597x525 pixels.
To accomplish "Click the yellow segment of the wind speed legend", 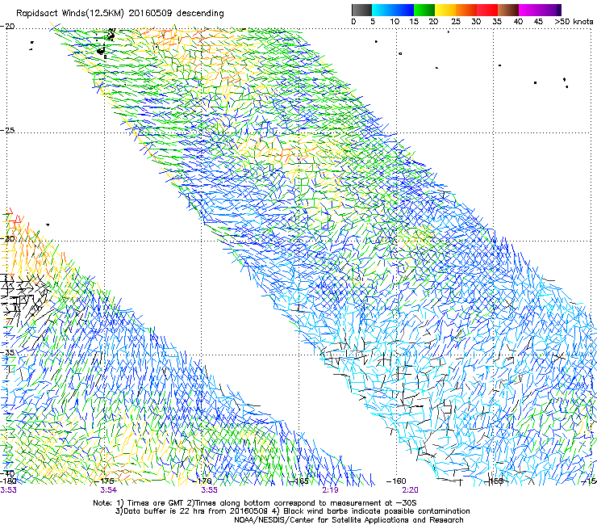I will [445, 10].
